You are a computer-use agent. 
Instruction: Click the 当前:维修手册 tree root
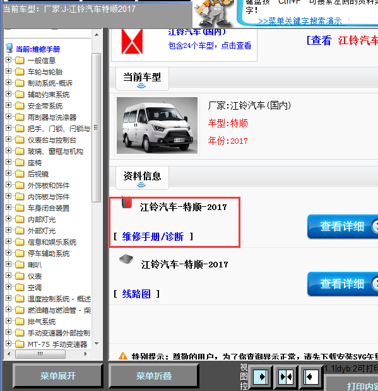[38, 49]
